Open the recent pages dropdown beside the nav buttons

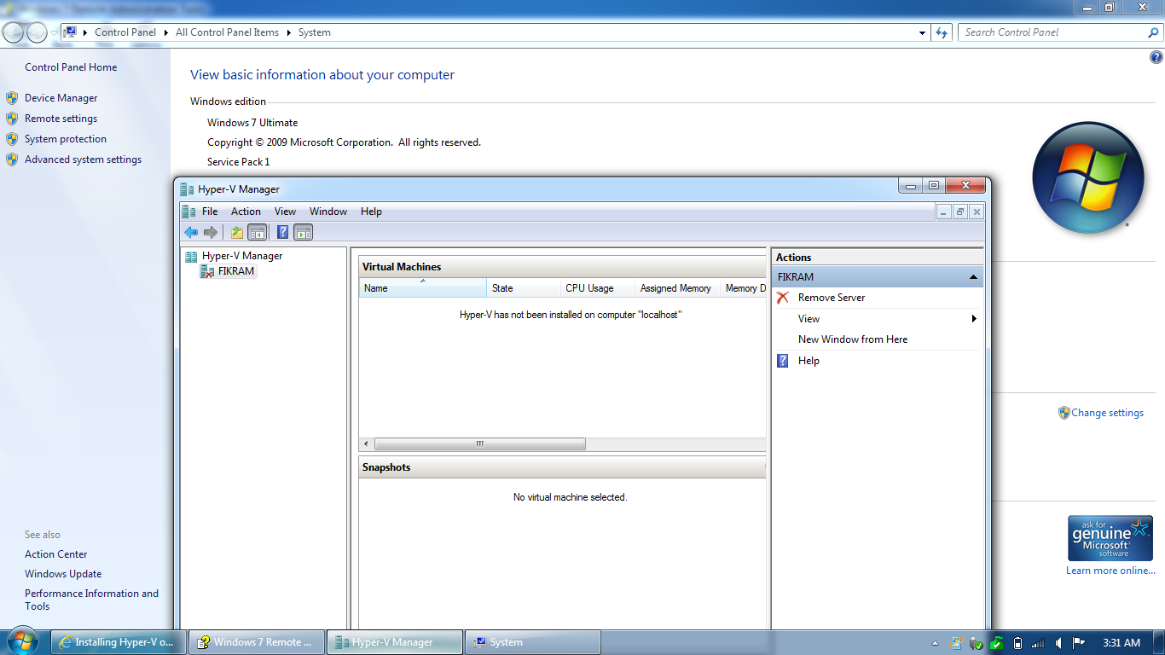pos(55,32)
